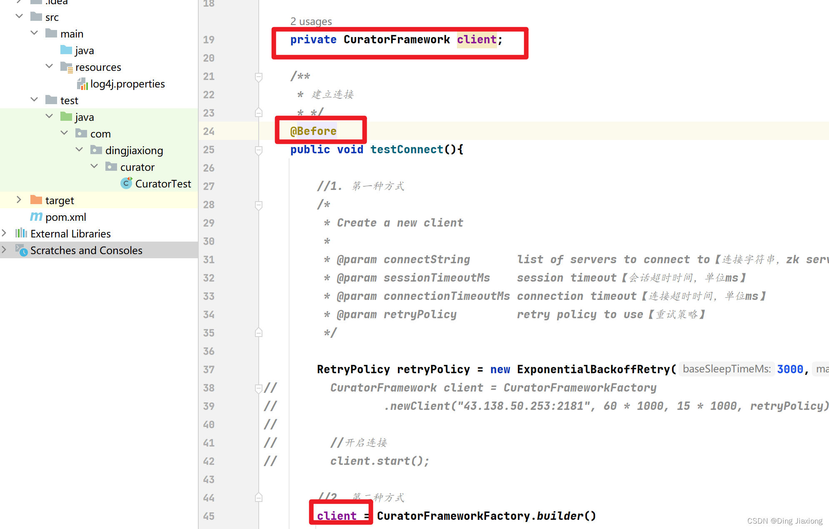Click the testConnect method name
The width and height of the screenshot is (829, 529).
coord(407,149)
